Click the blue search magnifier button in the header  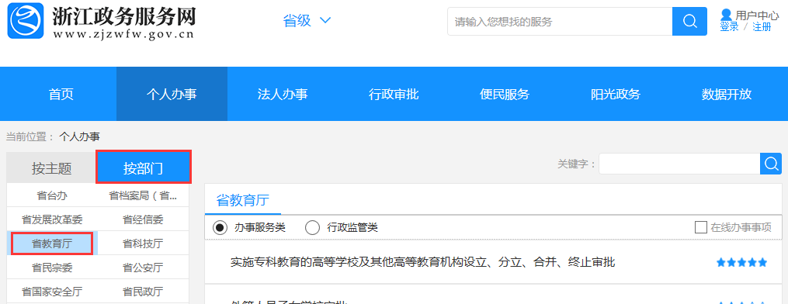point(689,22)
